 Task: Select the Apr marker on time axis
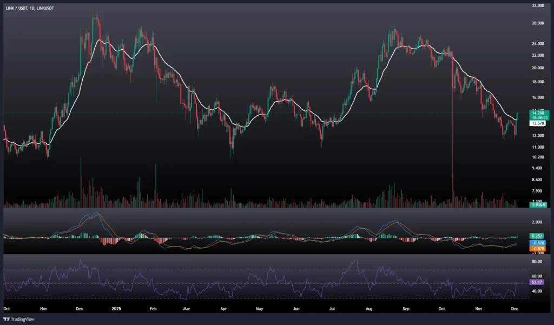click(x=224, y=309)
